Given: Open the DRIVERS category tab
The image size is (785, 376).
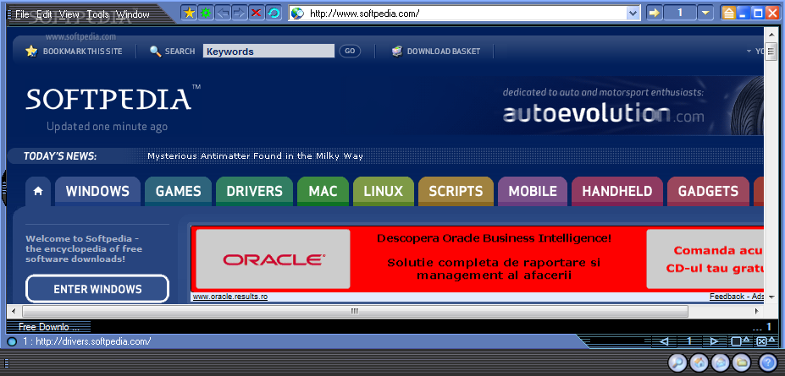Looking at the screenshot, I should pyautogui.click(x=254, y=191).
